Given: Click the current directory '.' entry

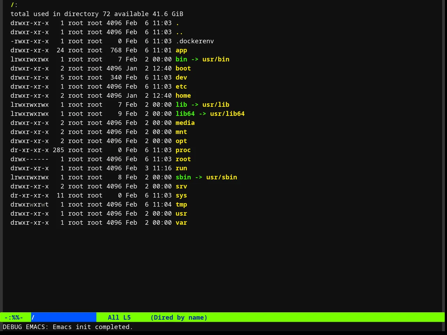Looking at the screenshot, I should 177,23.
